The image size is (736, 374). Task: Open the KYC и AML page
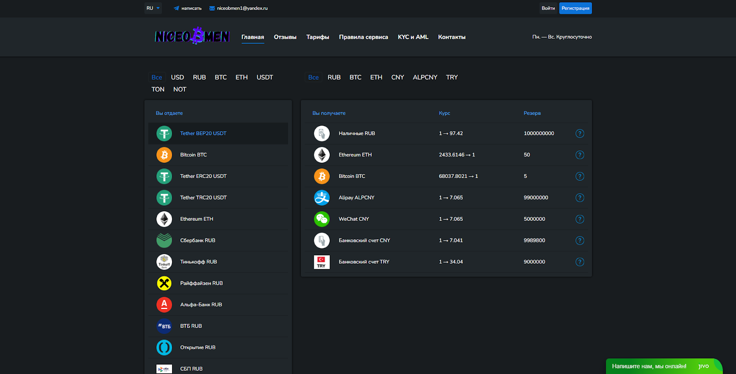point(413,37)
